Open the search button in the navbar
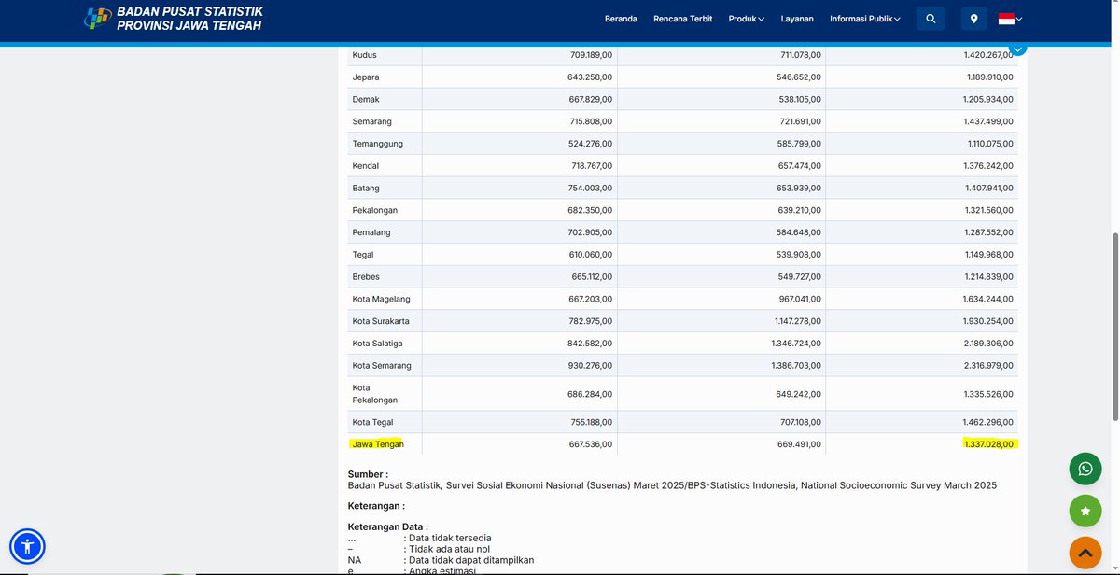 pyautogui.click(x=931, y=19)
